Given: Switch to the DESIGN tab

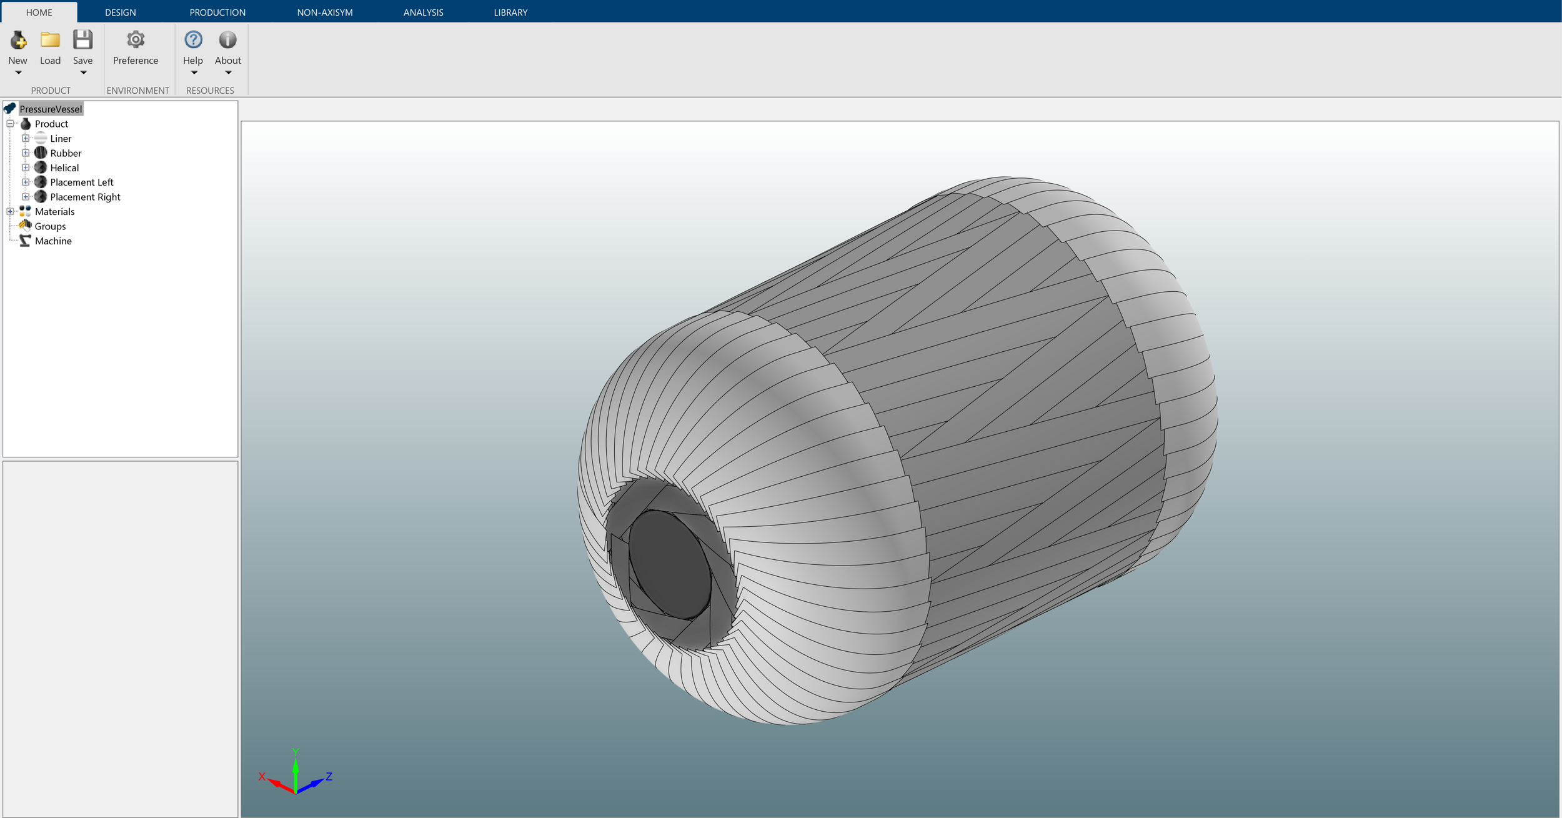Looking at the screenshot, I should (120, 12).
